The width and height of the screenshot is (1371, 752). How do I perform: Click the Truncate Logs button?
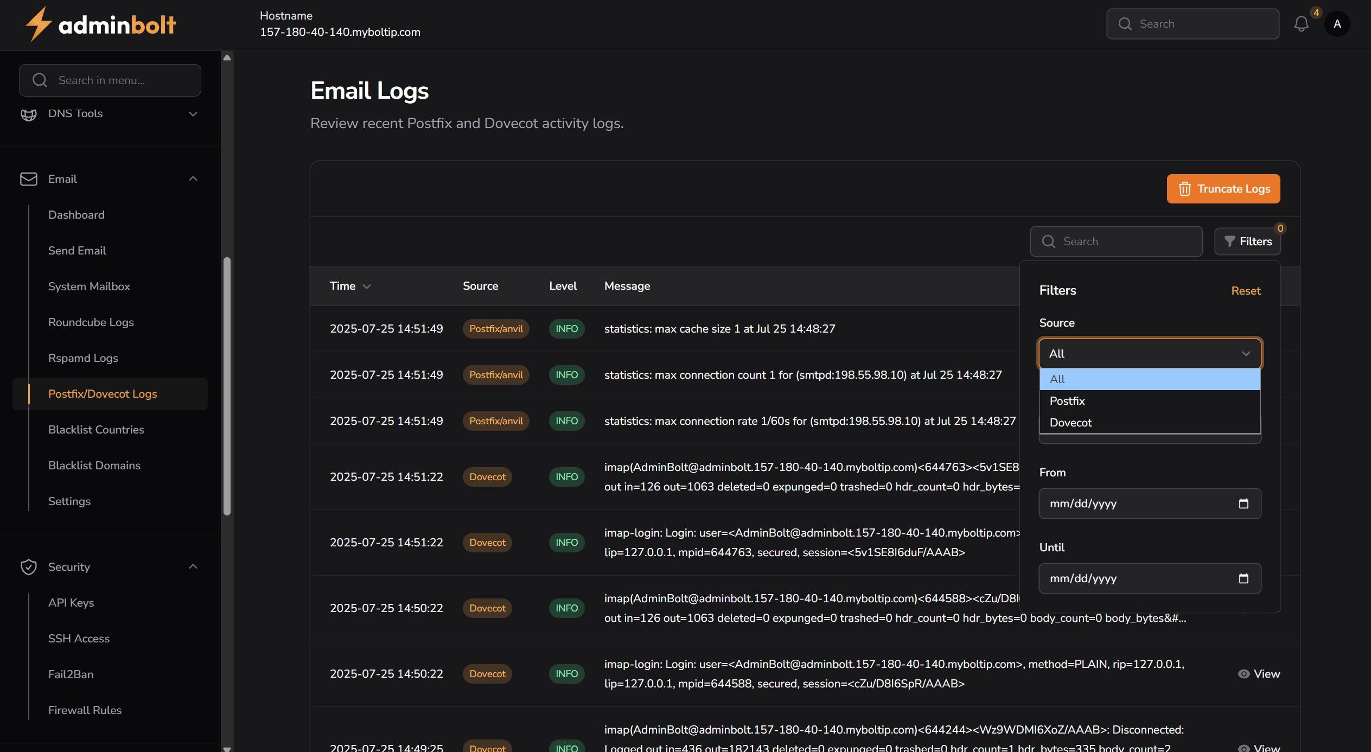tap(1223, 189)
